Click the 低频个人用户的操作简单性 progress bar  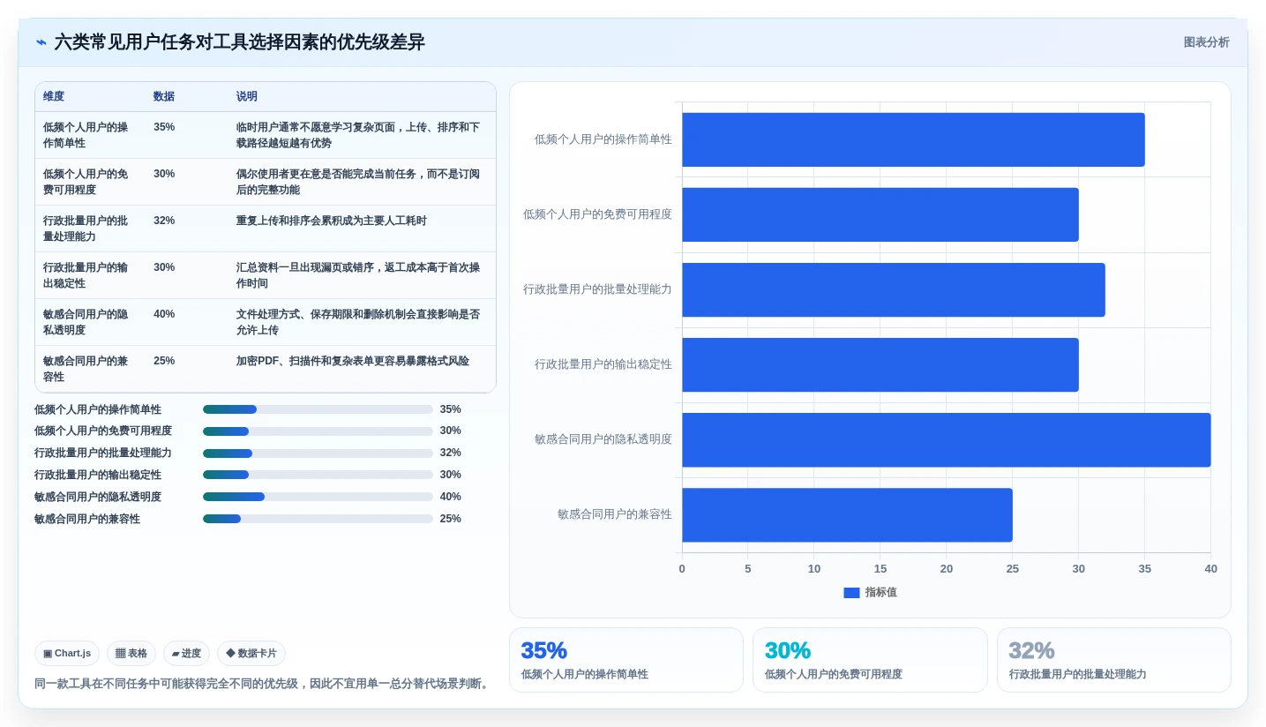coord(318,409)
